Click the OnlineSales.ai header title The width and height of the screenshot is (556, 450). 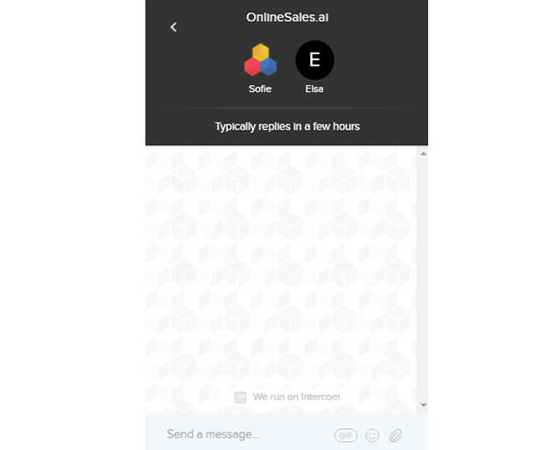click(x=287, y=17)
